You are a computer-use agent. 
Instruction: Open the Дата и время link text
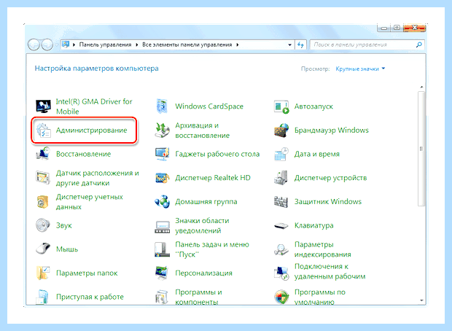click(x=317, y=154)
